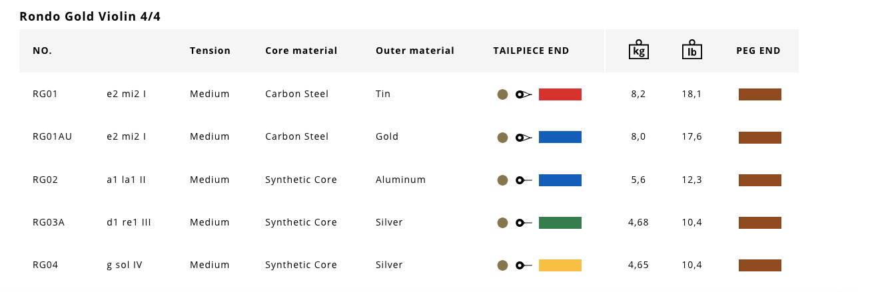
Task: Click the ball-end icon in RG02 row
Action: click(x=524, y=180)
